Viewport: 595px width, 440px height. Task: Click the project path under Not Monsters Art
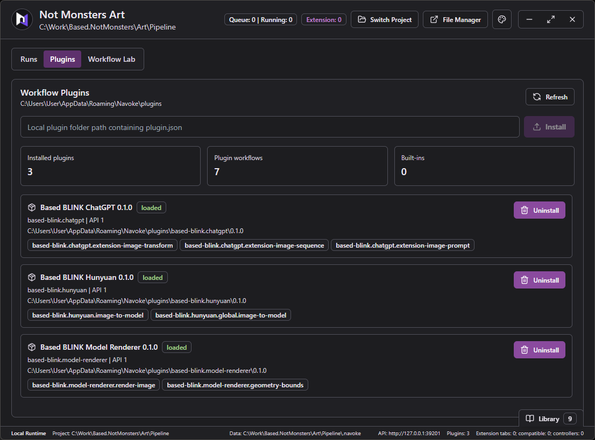pos(108,27)
